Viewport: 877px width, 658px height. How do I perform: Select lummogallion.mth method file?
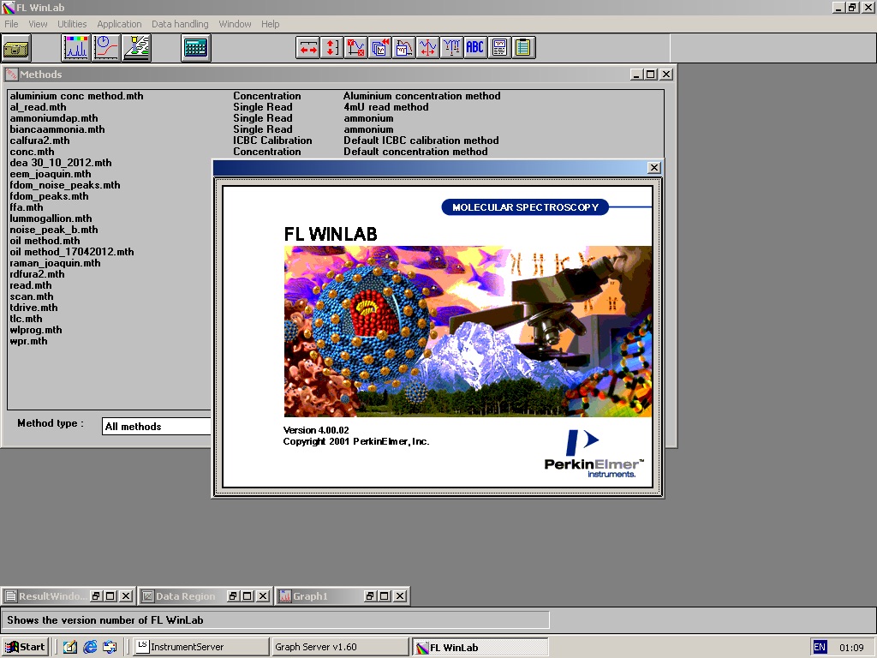51,218
